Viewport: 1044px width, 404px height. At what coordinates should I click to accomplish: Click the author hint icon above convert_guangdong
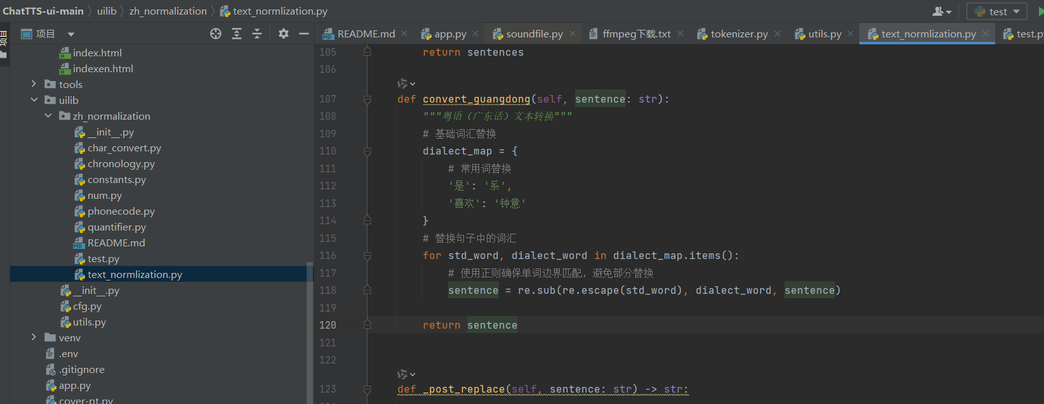(406, 84)
